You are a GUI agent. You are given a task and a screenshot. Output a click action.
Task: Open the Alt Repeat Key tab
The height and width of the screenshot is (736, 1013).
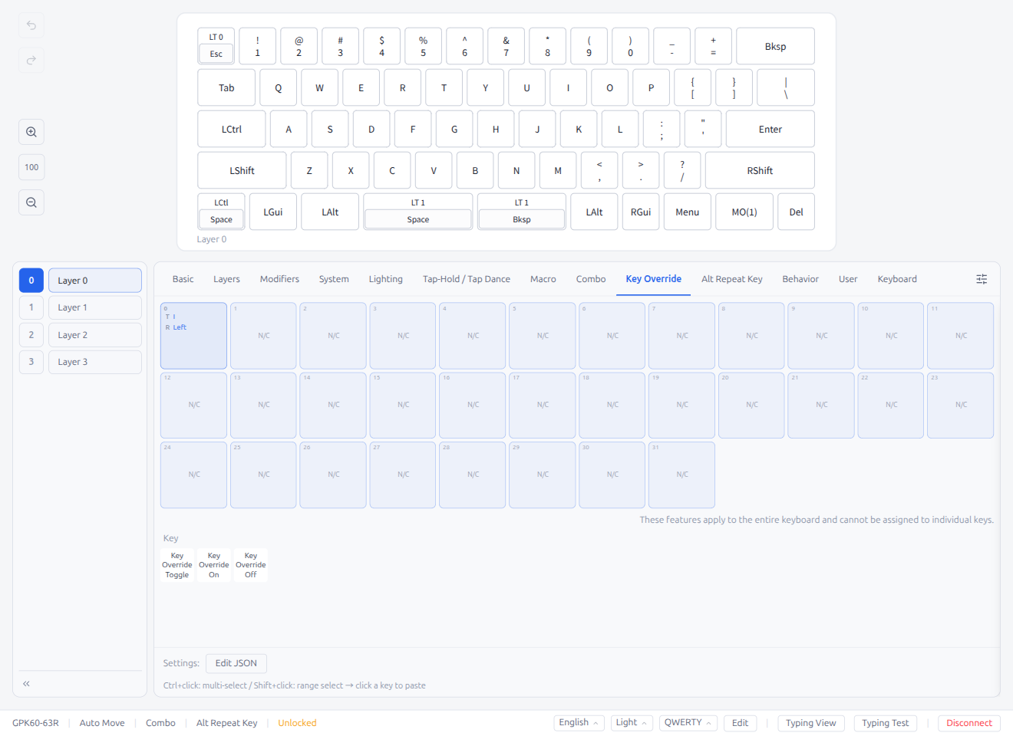(732, 279)
